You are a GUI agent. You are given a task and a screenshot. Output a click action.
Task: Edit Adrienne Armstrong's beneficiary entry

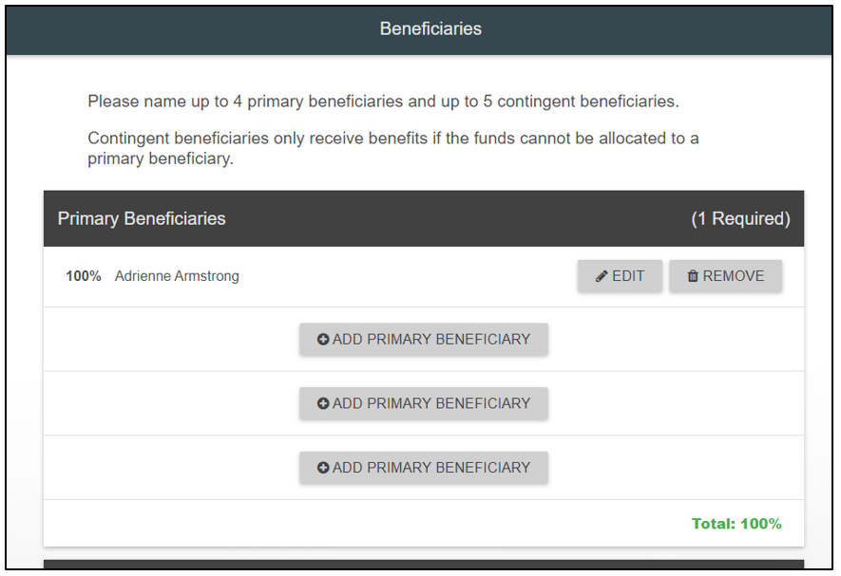click(x=620, y=276)
